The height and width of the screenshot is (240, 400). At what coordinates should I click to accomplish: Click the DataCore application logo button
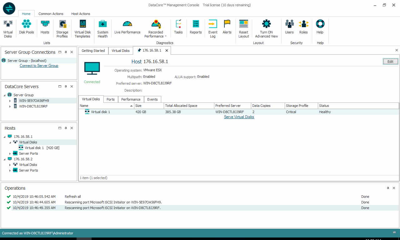coord(9,8)
